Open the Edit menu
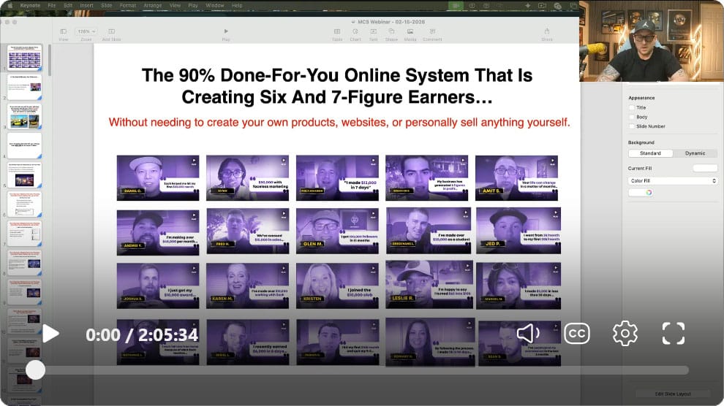This screenshot has width=724, height=406. click(x=68, y=6)
